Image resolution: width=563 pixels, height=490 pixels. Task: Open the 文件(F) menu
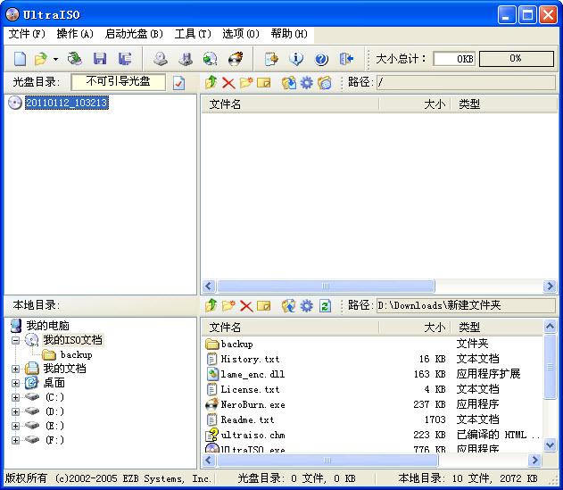coord(27,34)
